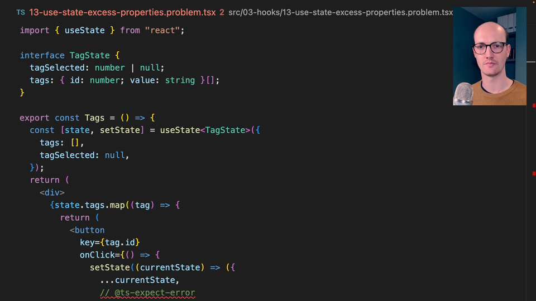Click the TagState generic inside useState angle brackets
This screenshot has height=301, width=536.
[225, 130]
